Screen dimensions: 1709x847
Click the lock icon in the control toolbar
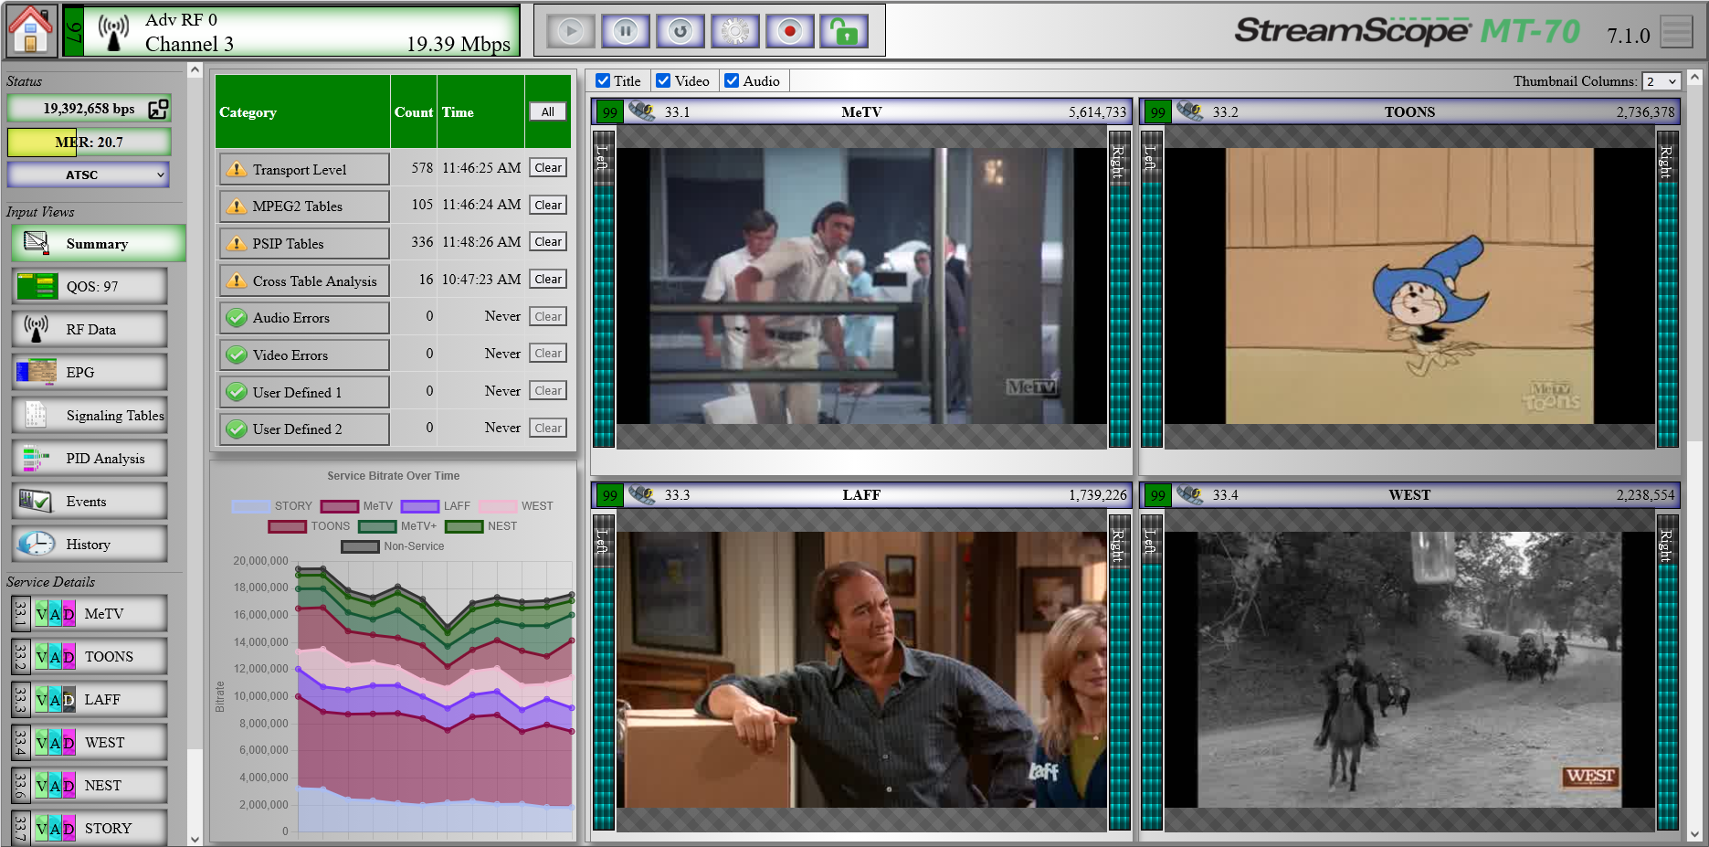coord(843,30)
